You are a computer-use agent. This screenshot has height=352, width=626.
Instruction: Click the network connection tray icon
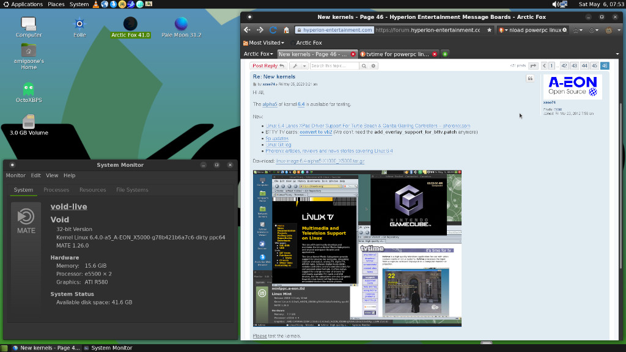pyautogui.click(x=564, y=4)
